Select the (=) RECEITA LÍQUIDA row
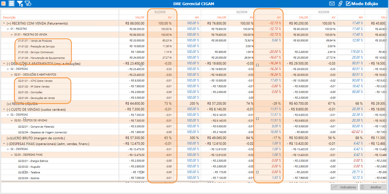 click(x=22, y=104)
